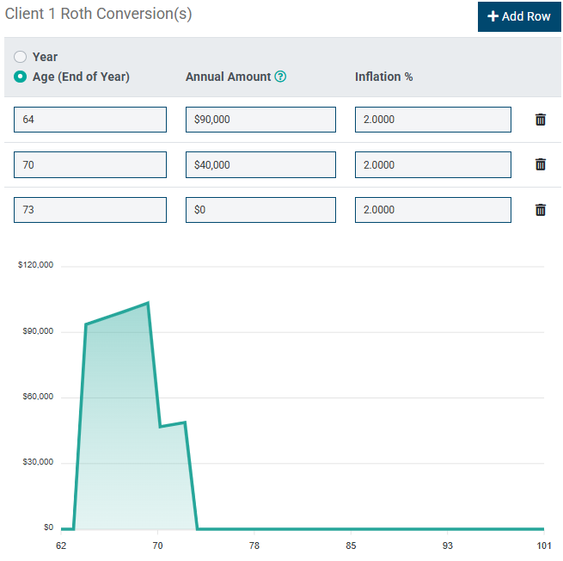The width and height of the screenshot is (563, 561).
Task: Click the inflation field in the age 64 row
Action: [x=432, y=120]
